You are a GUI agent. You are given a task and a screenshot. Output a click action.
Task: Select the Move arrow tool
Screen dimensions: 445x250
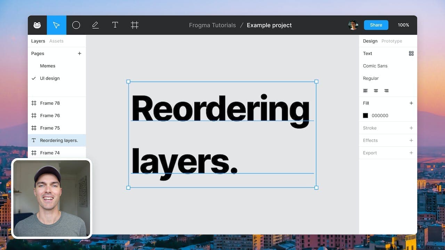(x=56, y=25)
